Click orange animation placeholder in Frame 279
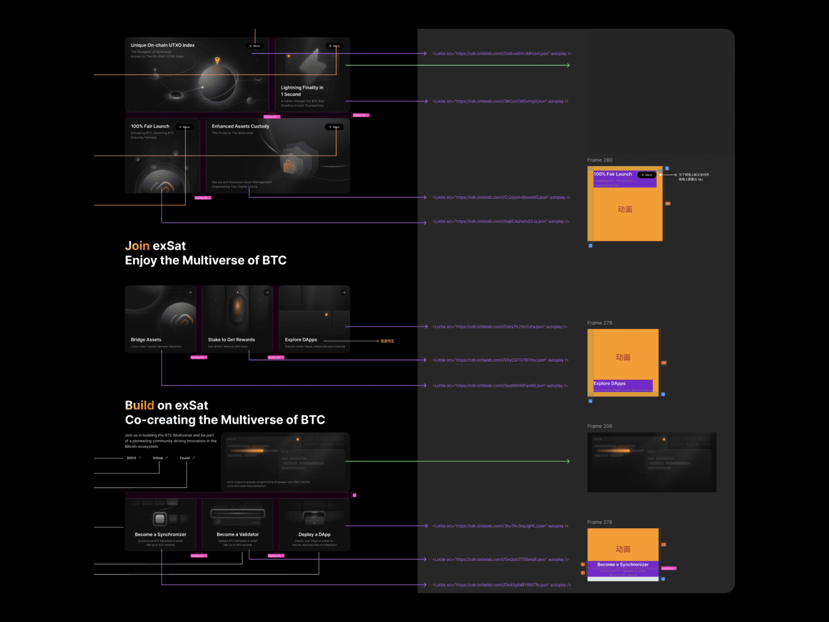The width and height of the screenshot is (829, 622). [x=623, y=357]
